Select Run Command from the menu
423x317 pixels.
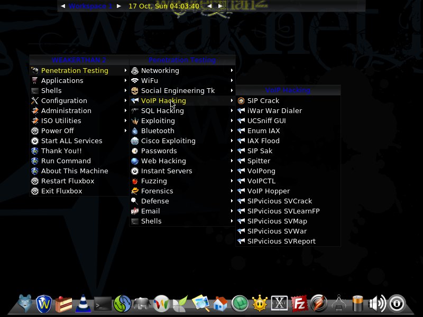click(x=79, y=161)
